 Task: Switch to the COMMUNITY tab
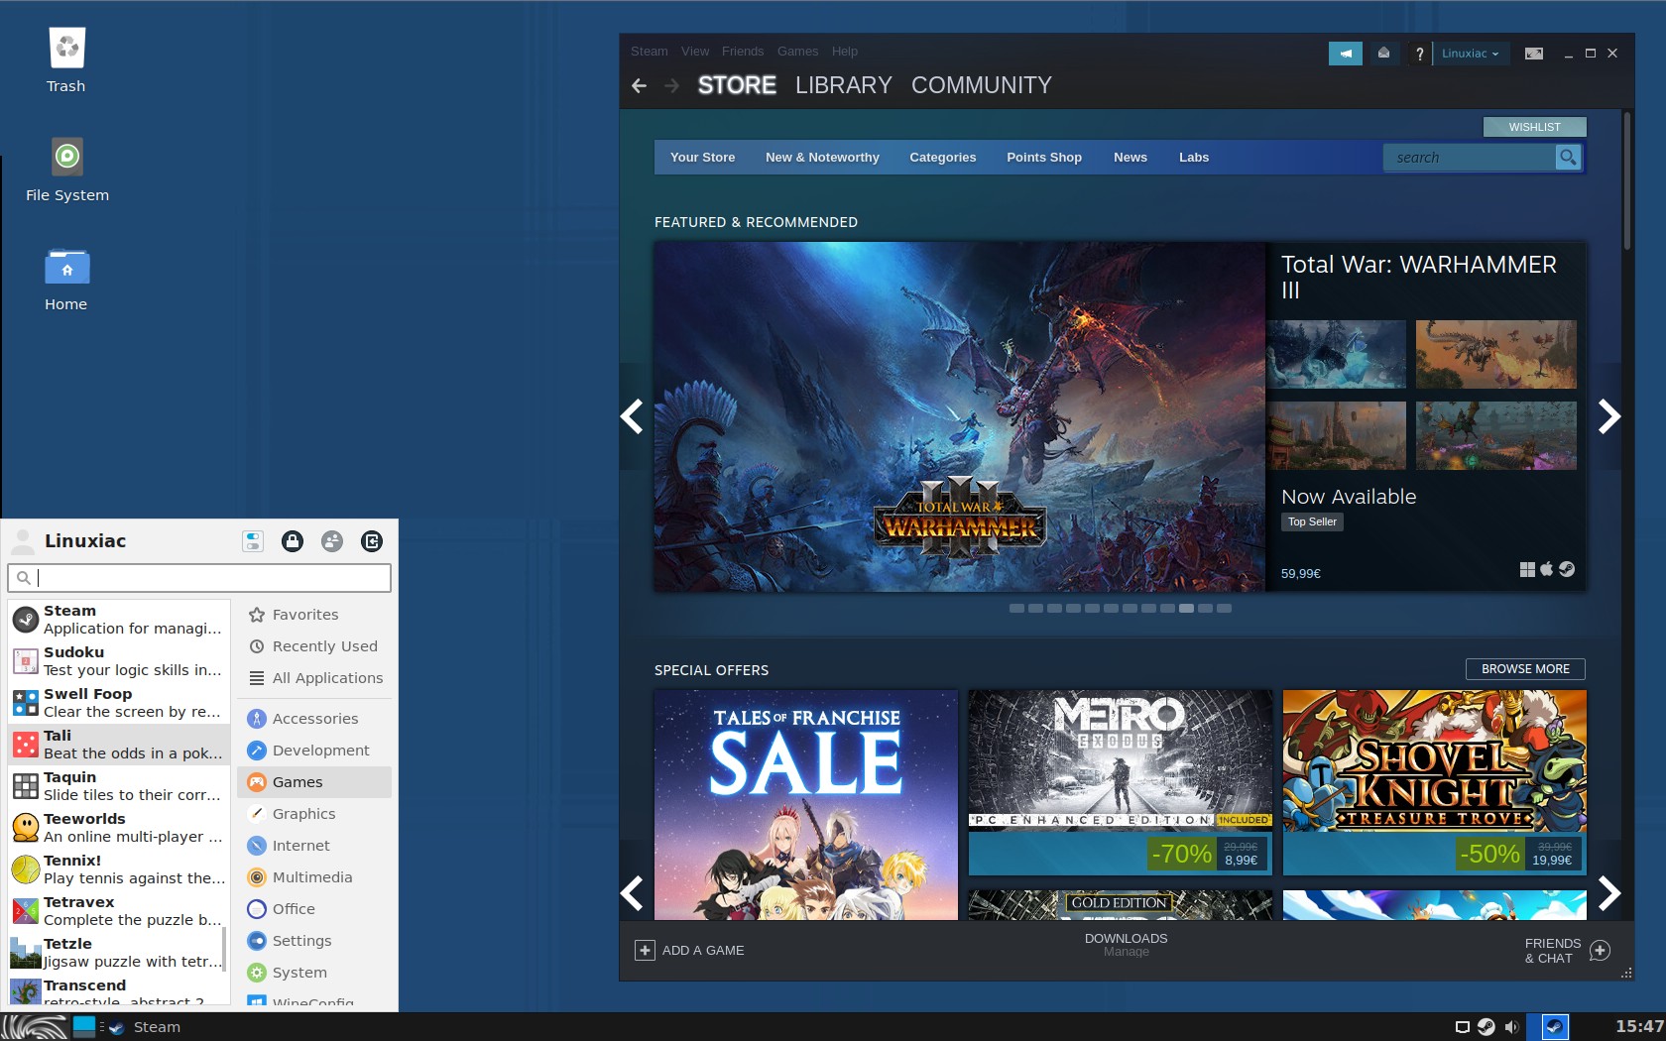point(982,86)
